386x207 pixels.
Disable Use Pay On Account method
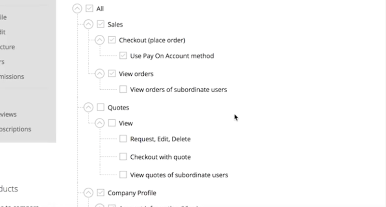pos(123,55)
